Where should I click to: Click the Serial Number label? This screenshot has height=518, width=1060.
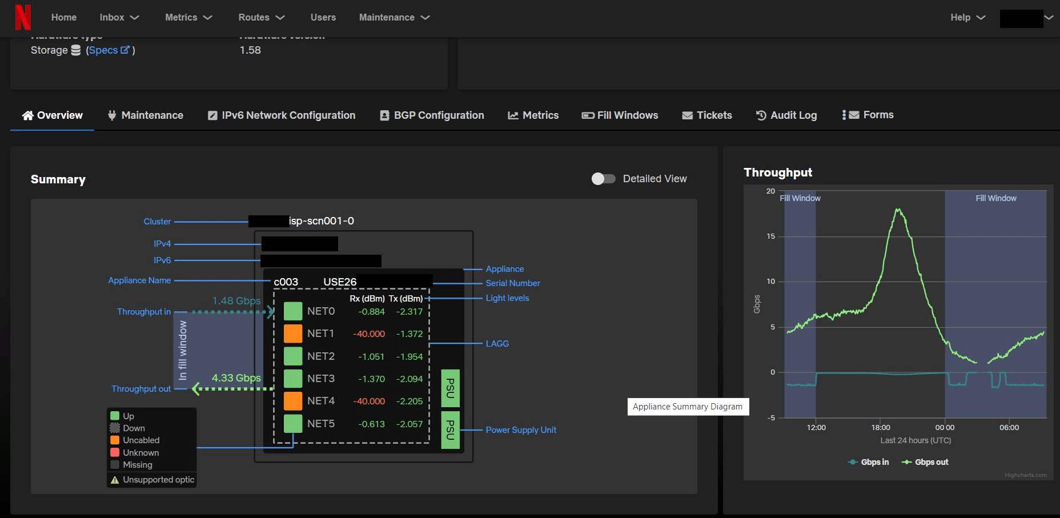click(513, 283)
